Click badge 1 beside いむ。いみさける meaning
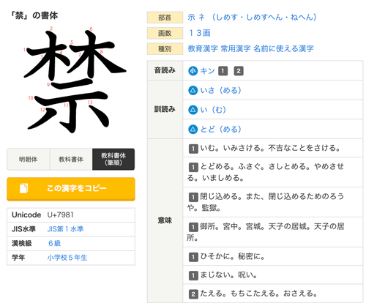This screenshot has height=306, width=366. pyautogui.click(x=193, y=149)
